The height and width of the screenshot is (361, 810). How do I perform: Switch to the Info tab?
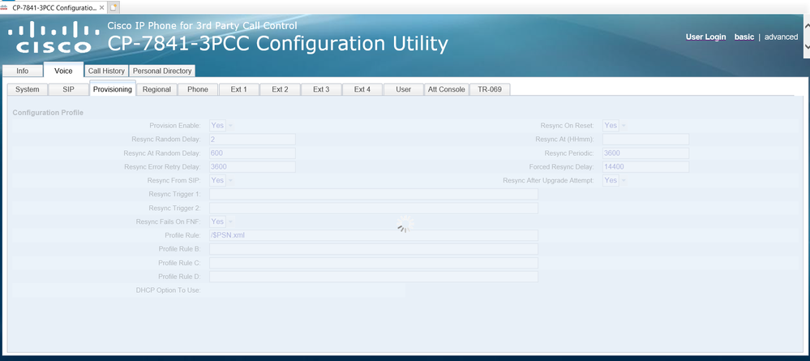(x=22, y=71)
